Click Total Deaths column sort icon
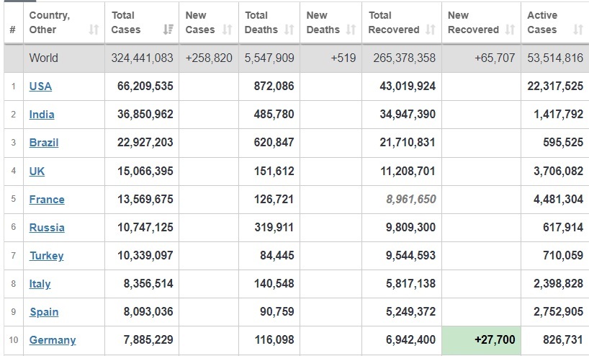Image resolution: width=589 pixels, height=356 pixels. click(289, 30)
